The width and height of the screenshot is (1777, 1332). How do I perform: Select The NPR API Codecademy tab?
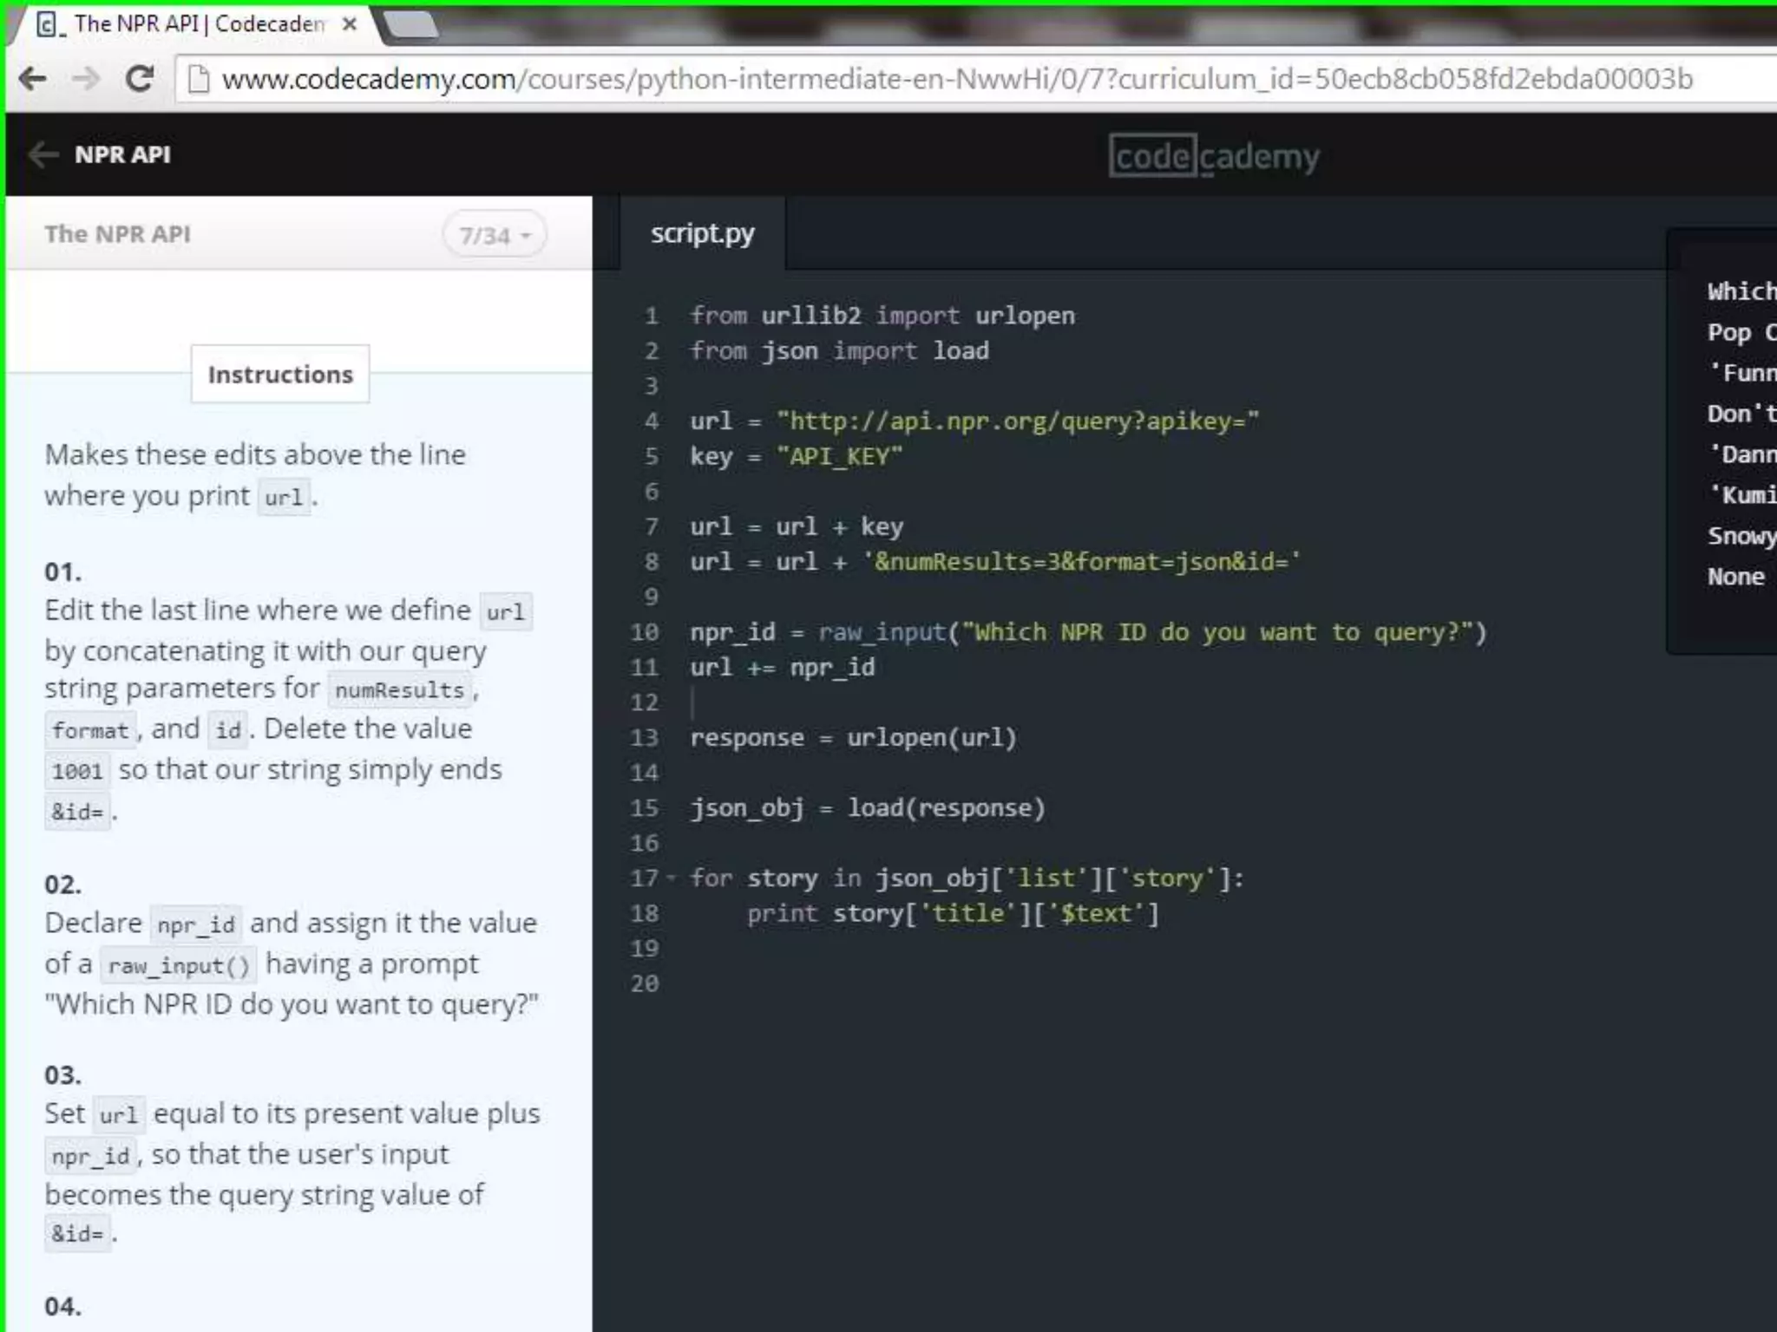[x=191, y=24]
